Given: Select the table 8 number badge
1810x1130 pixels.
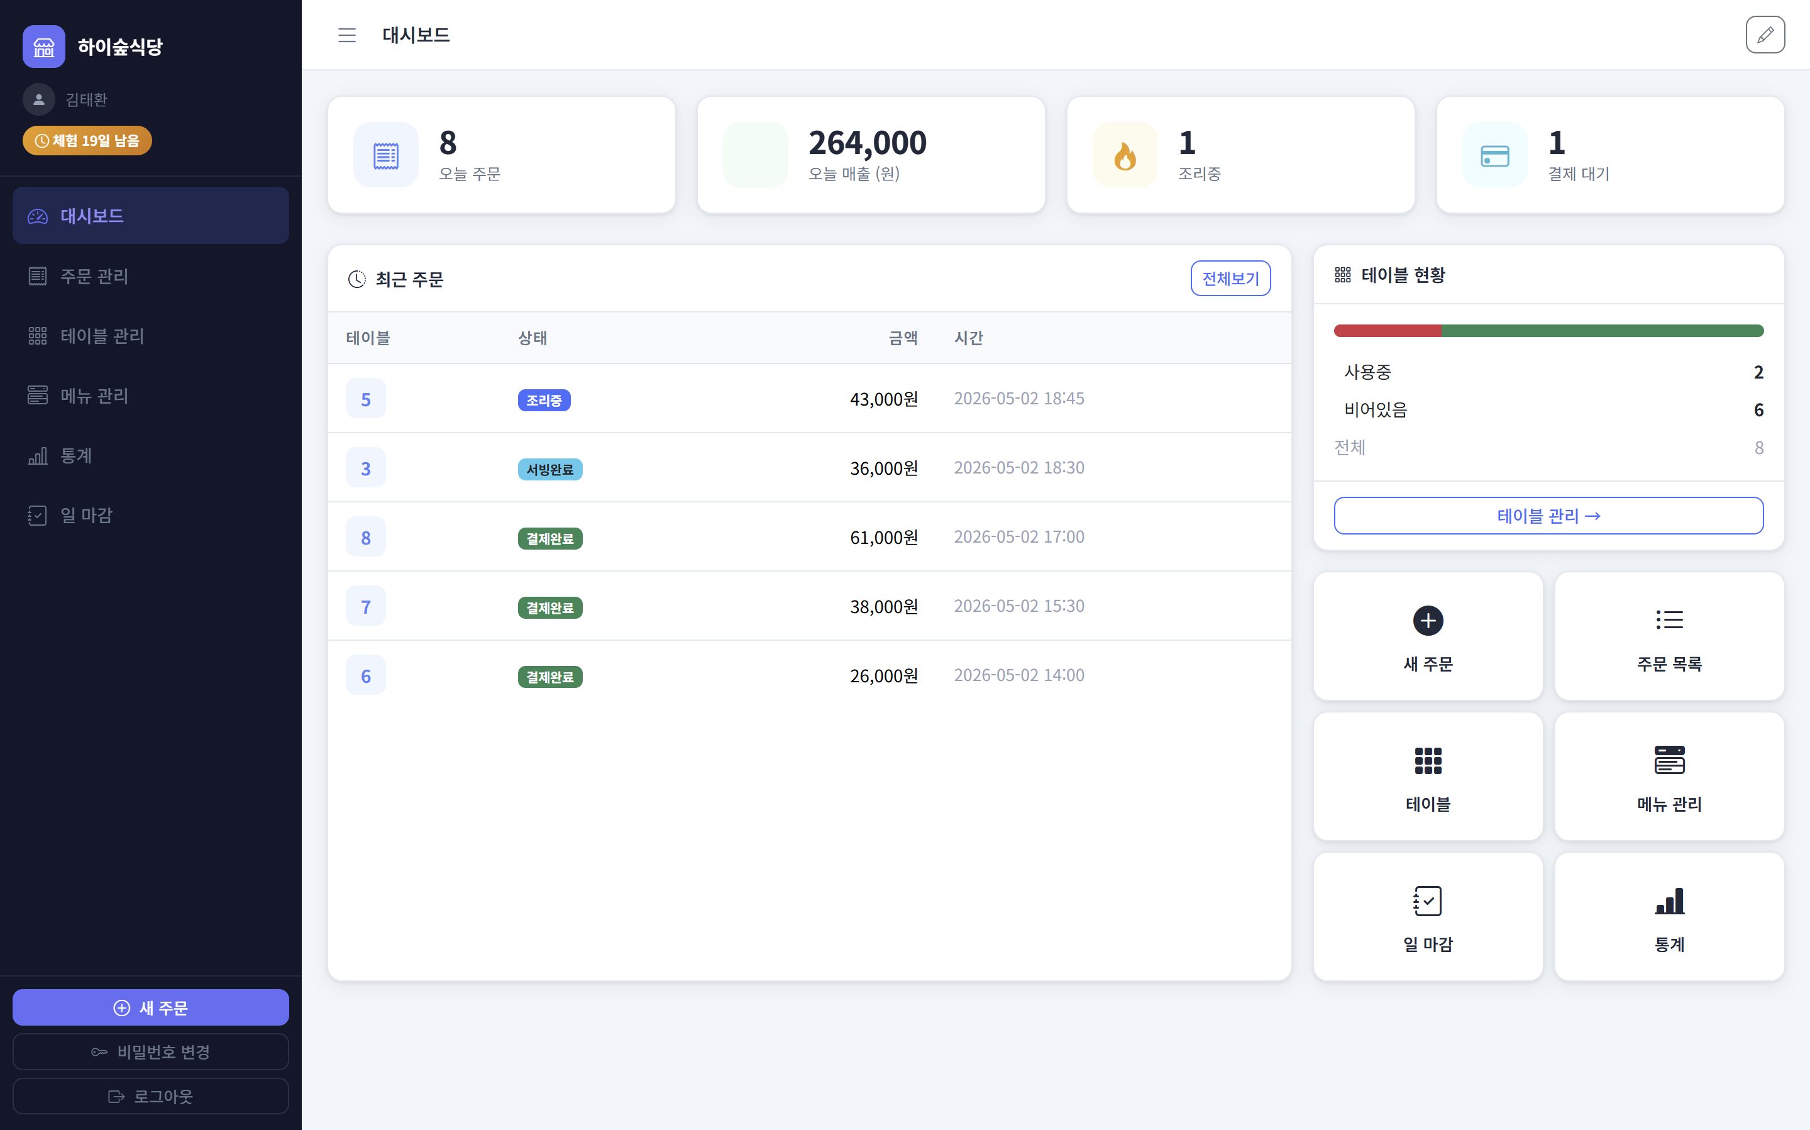Looking at the screenshot, I should pos(366,538).
